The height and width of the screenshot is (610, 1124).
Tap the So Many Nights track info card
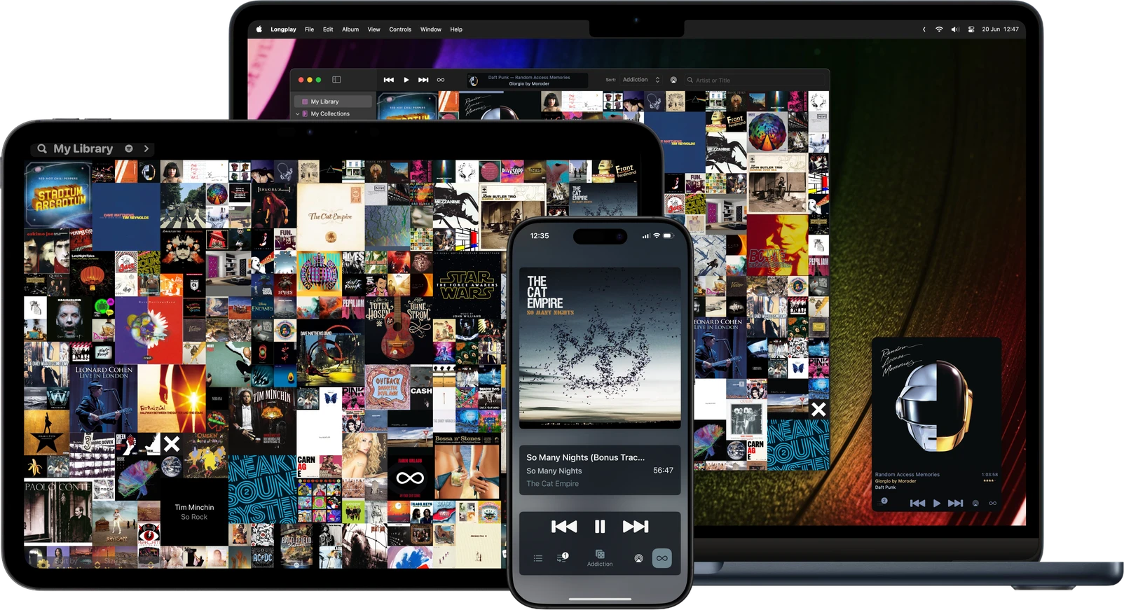click(x=600, y=470)
